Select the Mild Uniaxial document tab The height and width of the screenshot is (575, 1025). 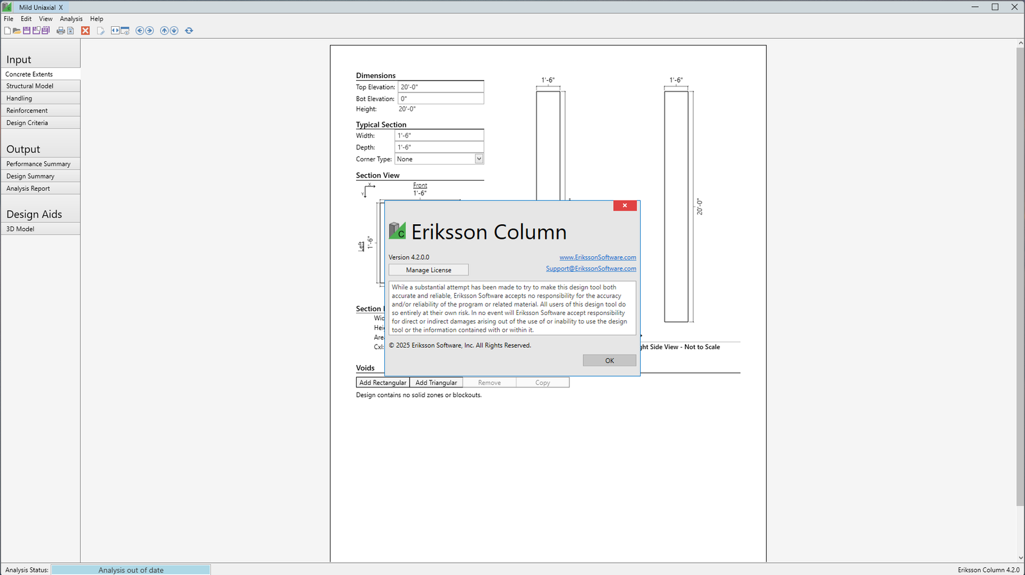point(37,7)
